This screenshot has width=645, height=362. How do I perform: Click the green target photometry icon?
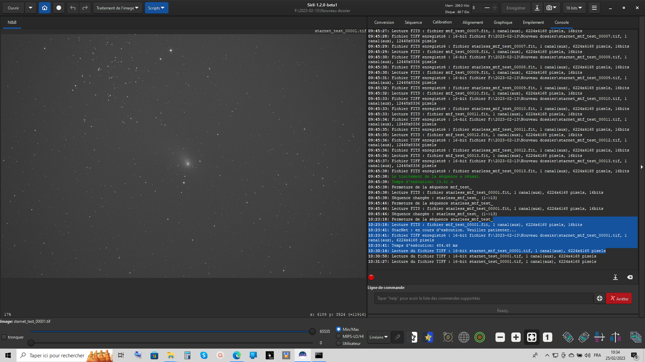(480, 337)
